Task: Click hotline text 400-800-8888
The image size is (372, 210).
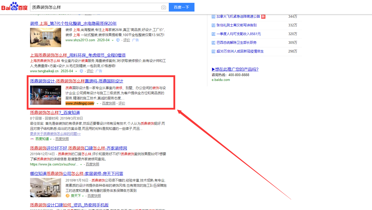Action: click(x=239, y=75)
